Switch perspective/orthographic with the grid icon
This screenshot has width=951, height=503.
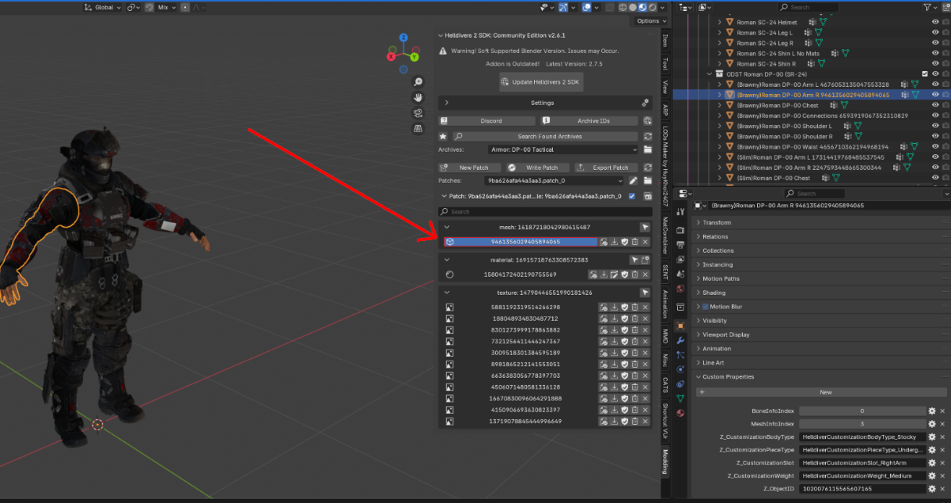pyautogui.click(x=418, y=128)
